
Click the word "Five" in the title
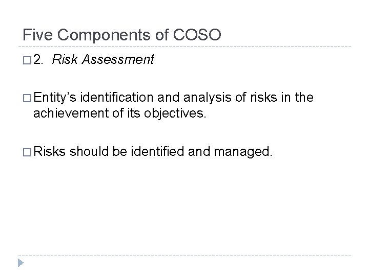38,35
